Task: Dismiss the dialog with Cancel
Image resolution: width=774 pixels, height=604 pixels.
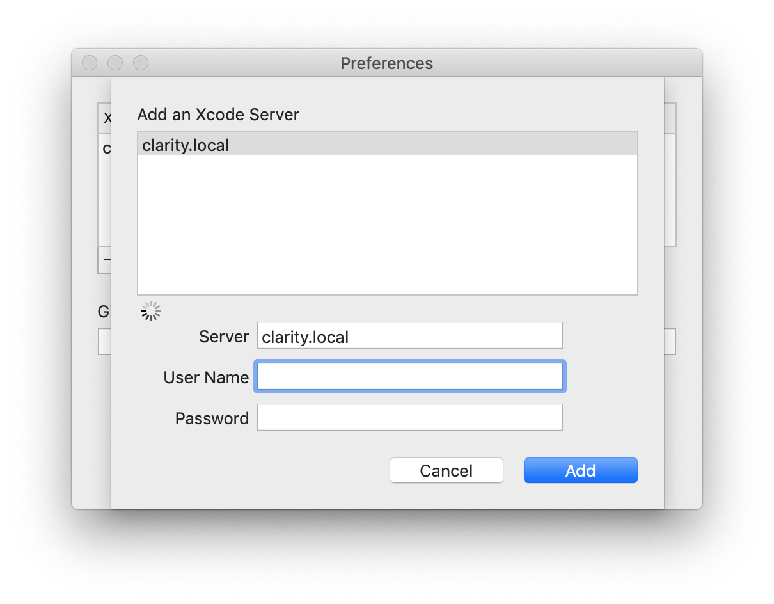Action: tap(446, 470)
